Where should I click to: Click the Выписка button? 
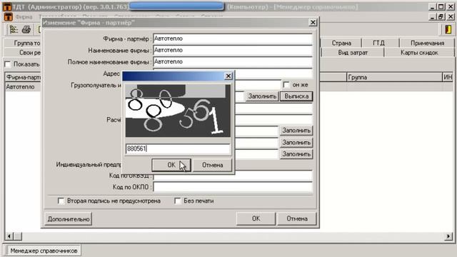[x=296, y=96]
